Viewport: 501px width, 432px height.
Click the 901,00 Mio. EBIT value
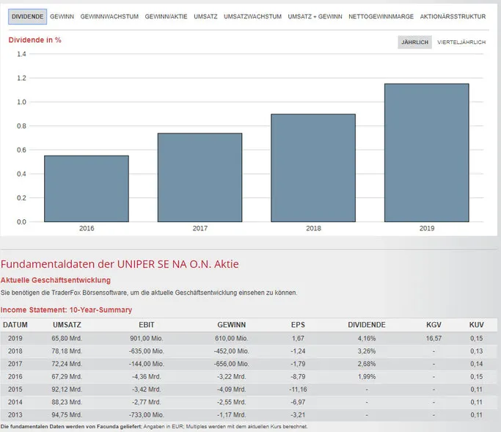click(x=146, y=338)
